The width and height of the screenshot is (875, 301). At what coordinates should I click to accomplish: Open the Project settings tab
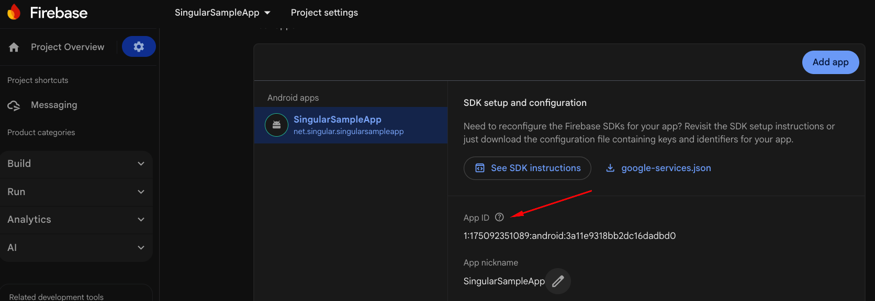[x=324, y=13]
